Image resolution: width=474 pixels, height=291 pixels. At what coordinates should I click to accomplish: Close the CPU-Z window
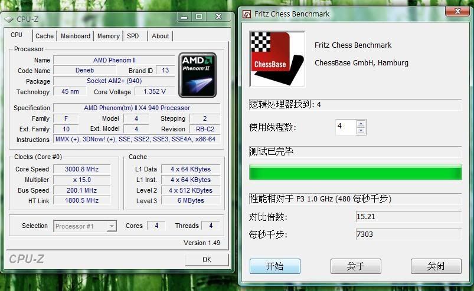(x=219, y=17)
